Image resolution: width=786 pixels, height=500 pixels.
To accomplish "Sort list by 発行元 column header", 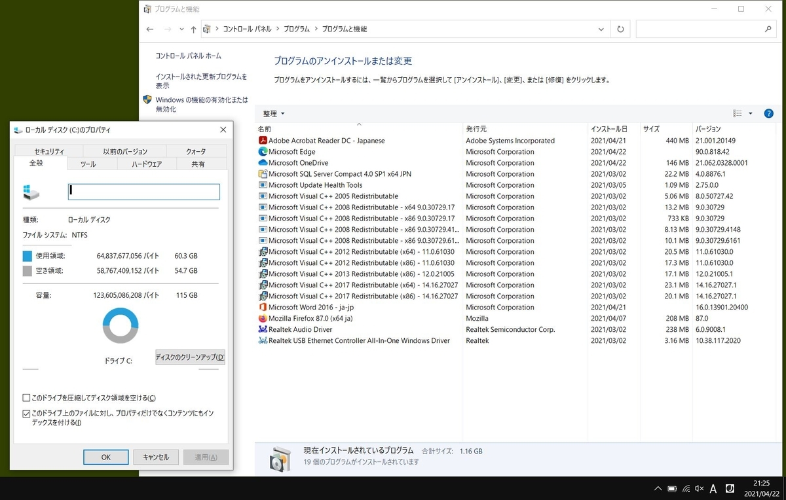I will [x=525, y=129].
